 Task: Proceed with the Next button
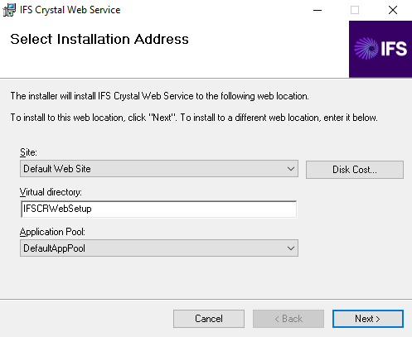click(368, 319)
